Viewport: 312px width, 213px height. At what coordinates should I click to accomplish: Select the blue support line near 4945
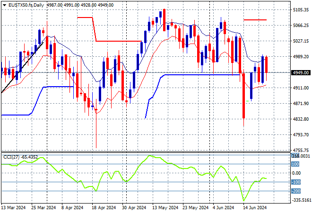[202, 75]
